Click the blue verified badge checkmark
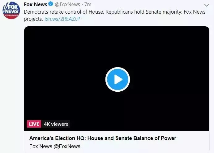214x153 pixels. 51,4
